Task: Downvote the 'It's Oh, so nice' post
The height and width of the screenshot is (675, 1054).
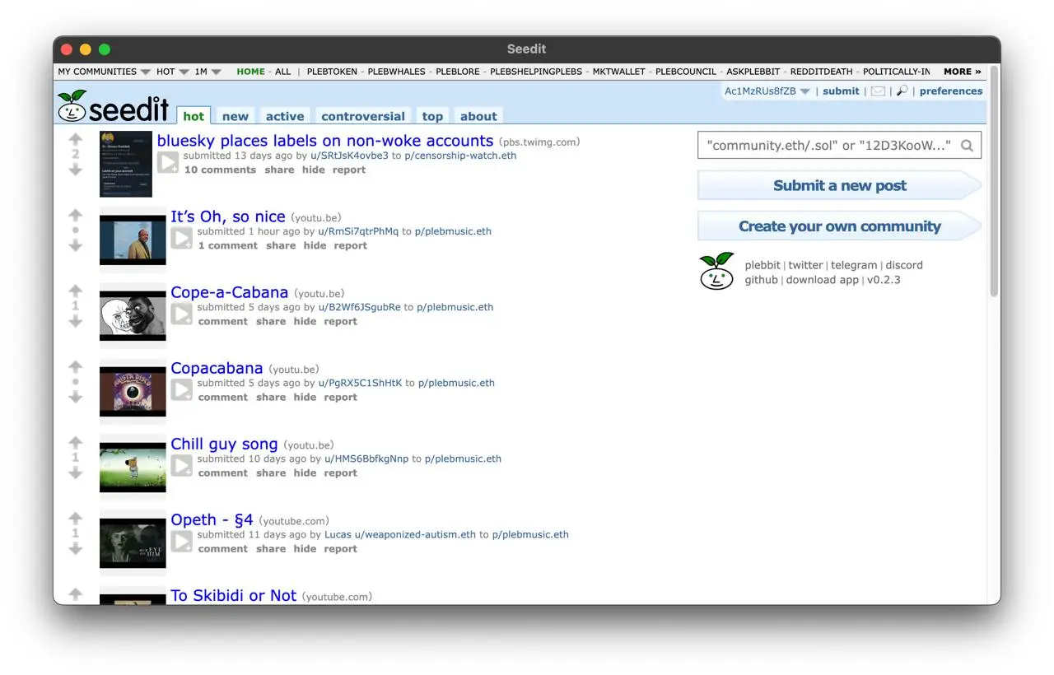Action: pyautogui.click(x=76, y=245)
